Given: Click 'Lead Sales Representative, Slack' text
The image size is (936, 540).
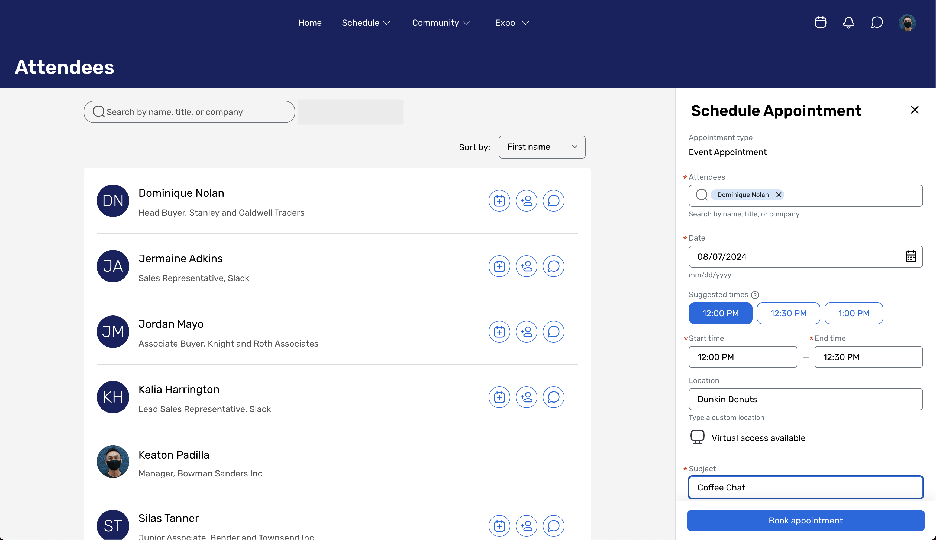Looking at the screenshot, I should tap(205, 409).
